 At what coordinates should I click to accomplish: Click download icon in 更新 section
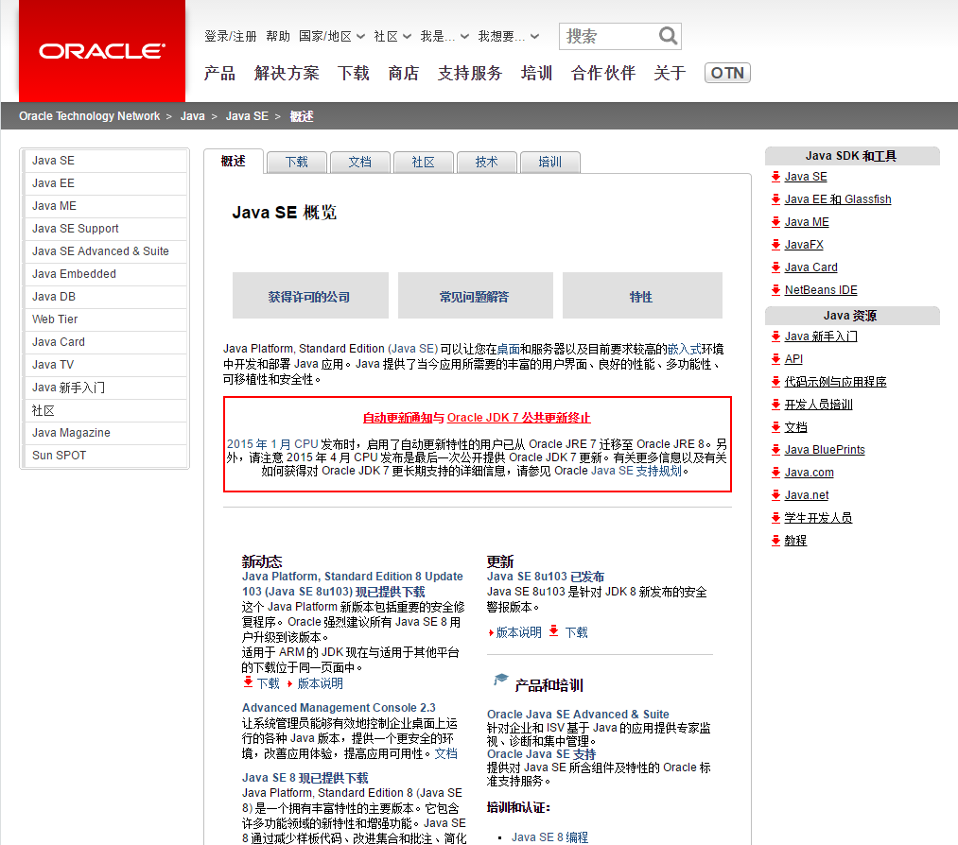tap(553, 630)
